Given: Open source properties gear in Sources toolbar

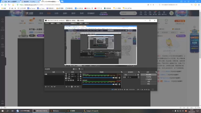Looking at the screenshot, I should [x=72, y=87].
